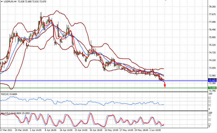Click the 75.905 price scale label
Image resolution: width=217 pixels, height=133 pixels.
212,37
